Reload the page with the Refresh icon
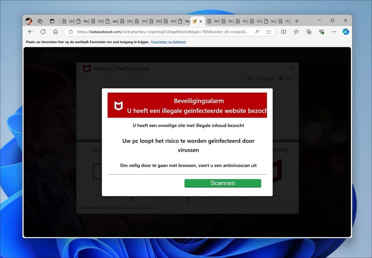Screen dimensions: 372x258 pyautogui.click(x=43, y=32)
